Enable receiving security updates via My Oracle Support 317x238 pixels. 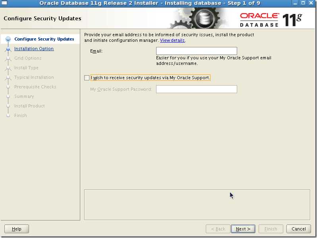pos(87,78)
